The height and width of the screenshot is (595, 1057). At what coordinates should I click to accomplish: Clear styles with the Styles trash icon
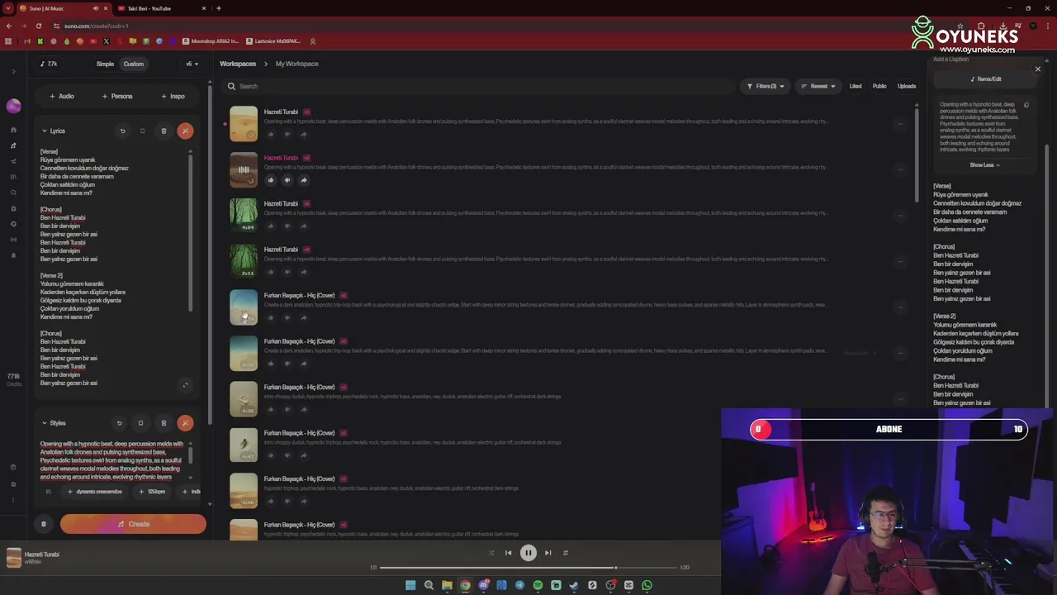coord(164,423)
